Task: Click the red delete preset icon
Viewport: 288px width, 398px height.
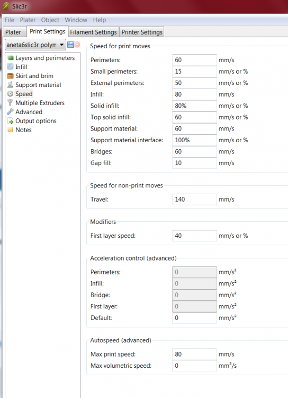Action: [x=77, y=45]
